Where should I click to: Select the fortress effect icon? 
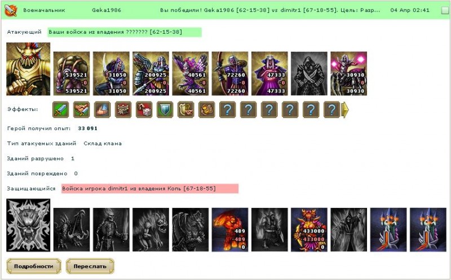click(x=123, y=109)
